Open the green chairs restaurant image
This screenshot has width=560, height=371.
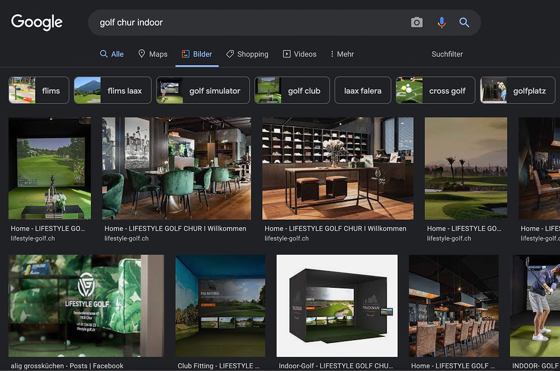coord(176,168)
